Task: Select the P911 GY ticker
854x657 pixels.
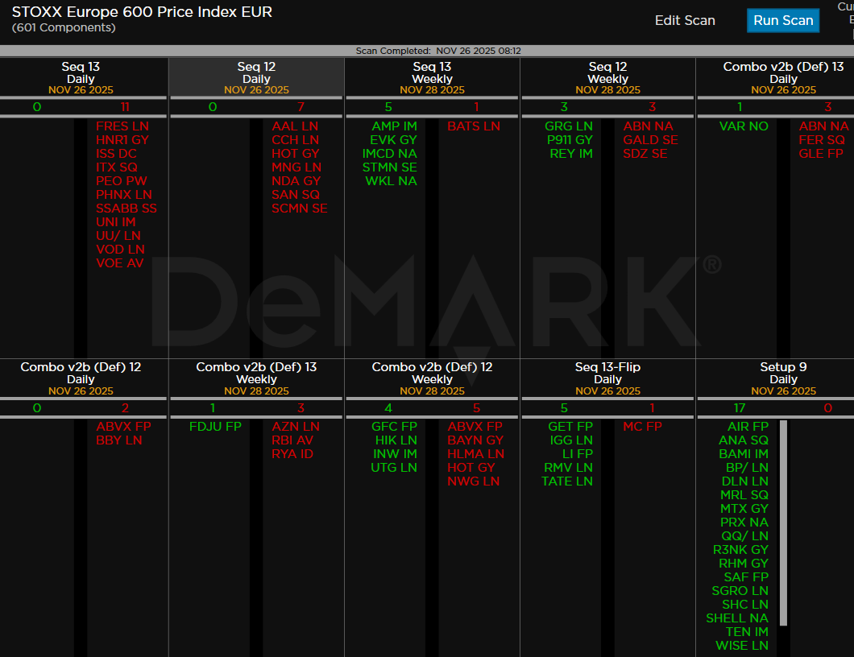Action: (x=569, y=140)
